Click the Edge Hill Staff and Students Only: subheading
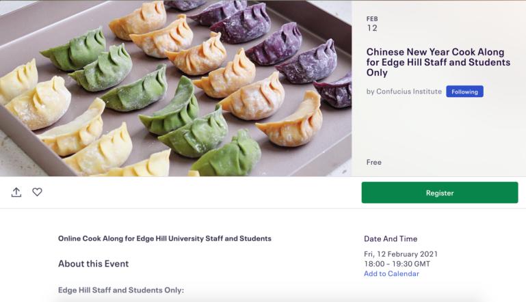This screenshot has height=302, width=526. coord(121,290)
